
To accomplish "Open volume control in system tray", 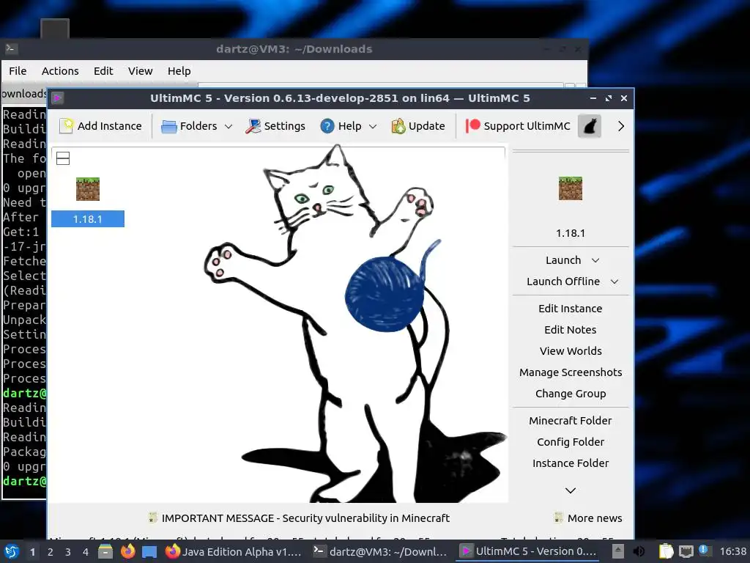I will (639, 551).
